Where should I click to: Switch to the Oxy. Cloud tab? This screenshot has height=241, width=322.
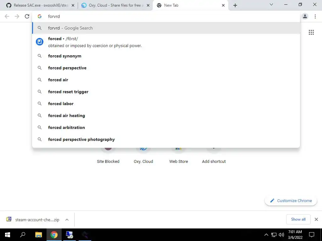(115, 5)
